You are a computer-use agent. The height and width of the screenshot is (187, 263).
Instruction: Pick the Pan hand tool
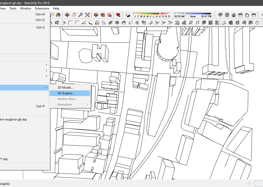pos(74,15)
